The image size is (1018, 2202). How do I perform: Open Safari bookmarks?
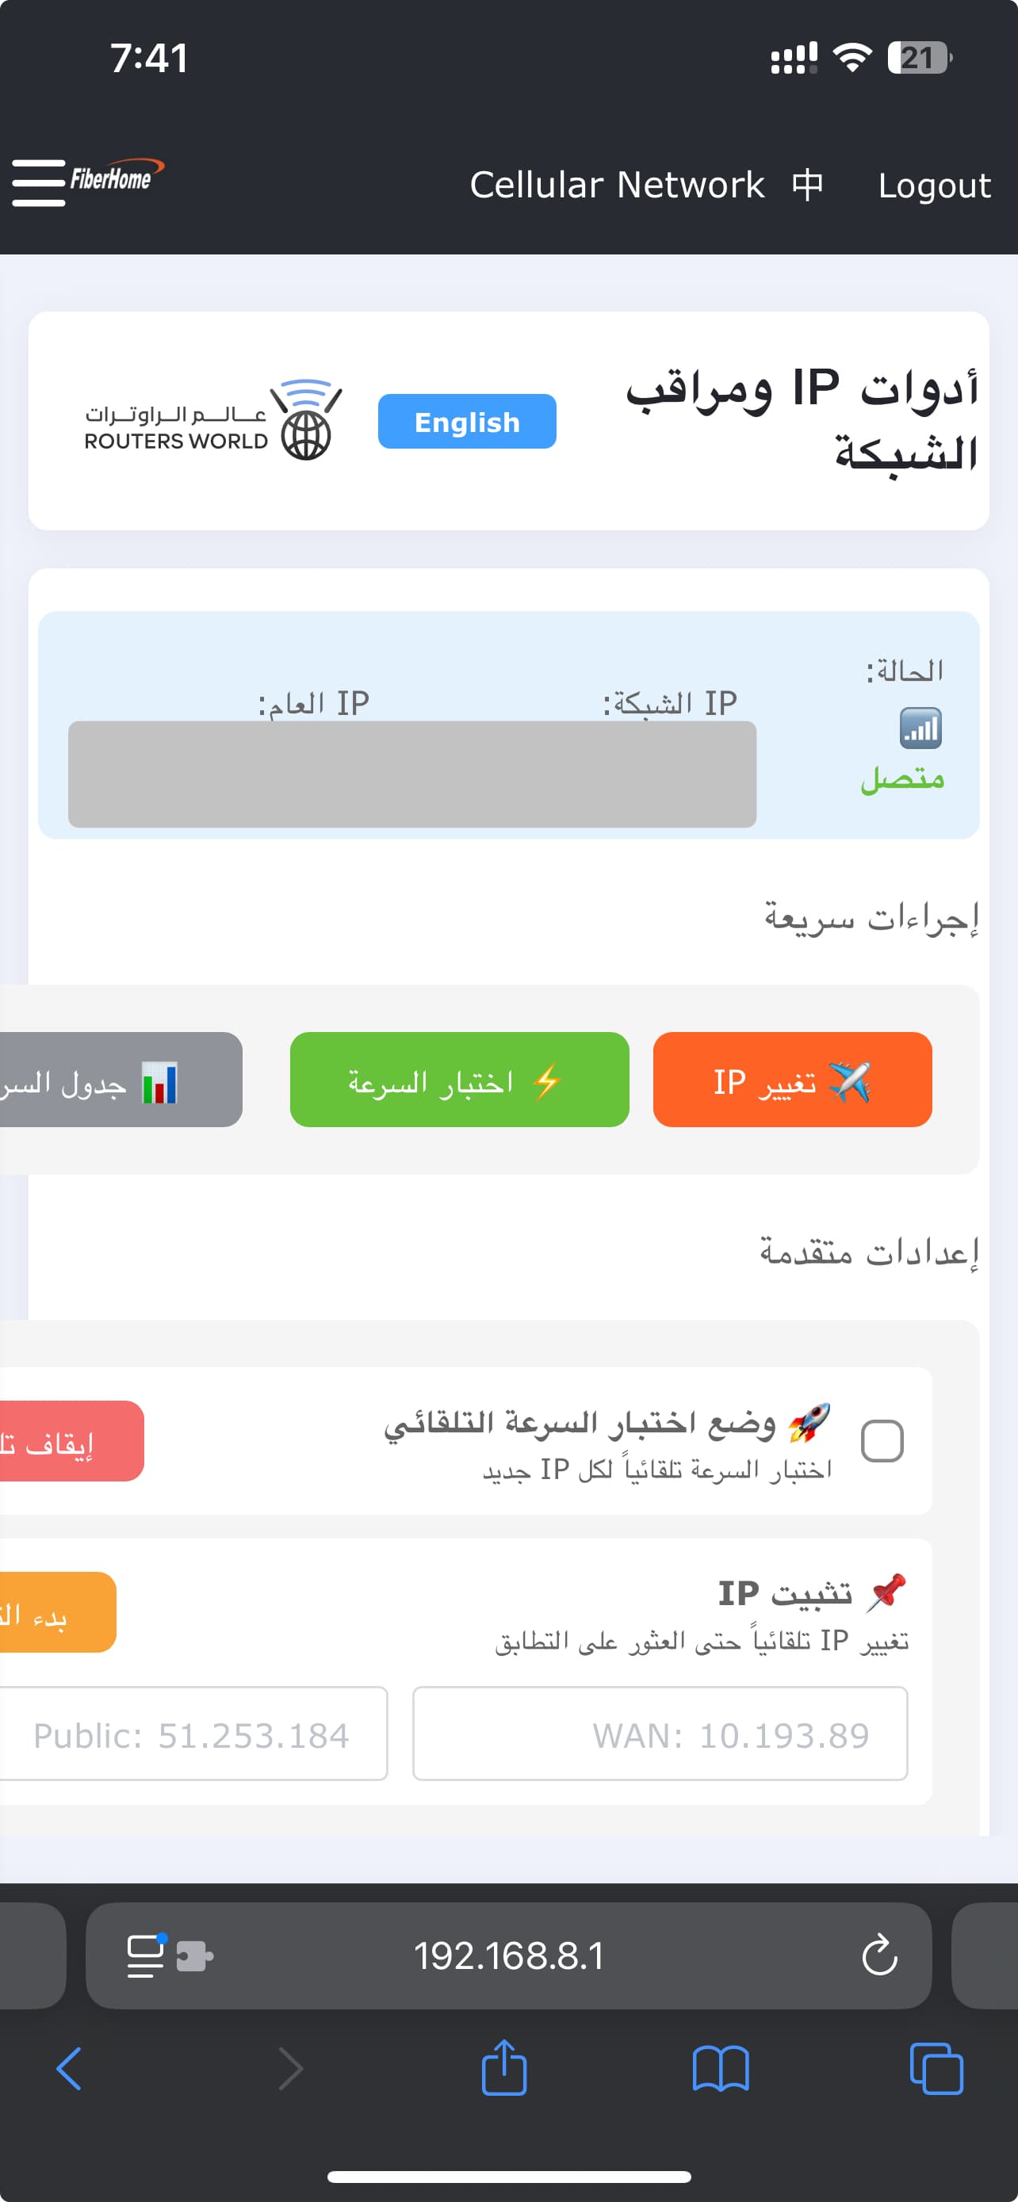[720, 2069]
